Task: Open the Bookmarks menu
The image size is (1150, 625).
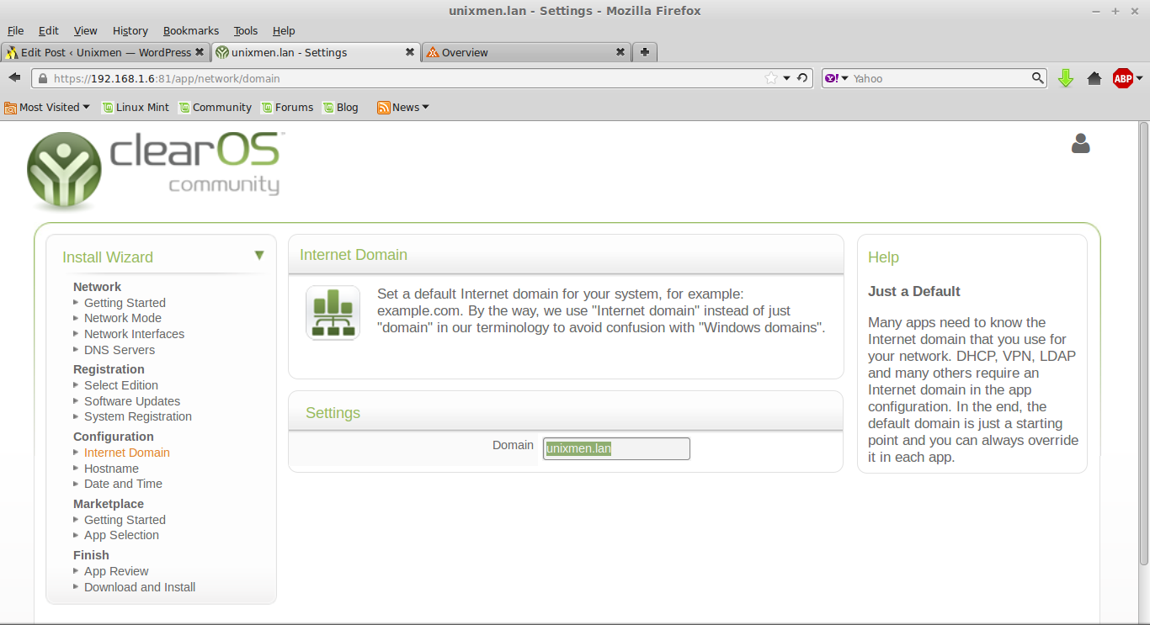Action: point(191,30)
